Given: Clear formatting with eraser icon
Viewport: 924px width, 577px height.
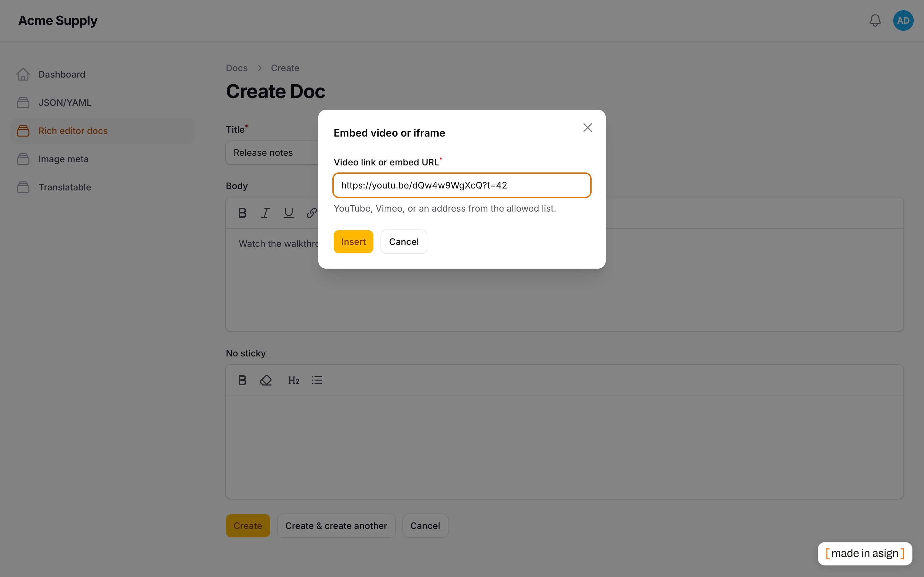Looking at the screenshot, I should 265,380.
